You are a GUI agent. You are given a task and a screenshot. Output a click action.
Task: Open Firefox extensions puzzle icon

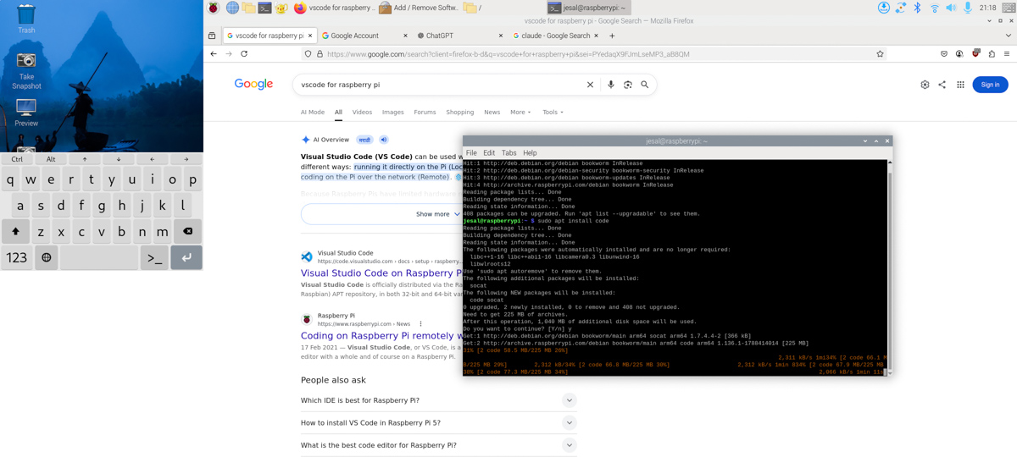pyautogui.click(x=992, y=53)
